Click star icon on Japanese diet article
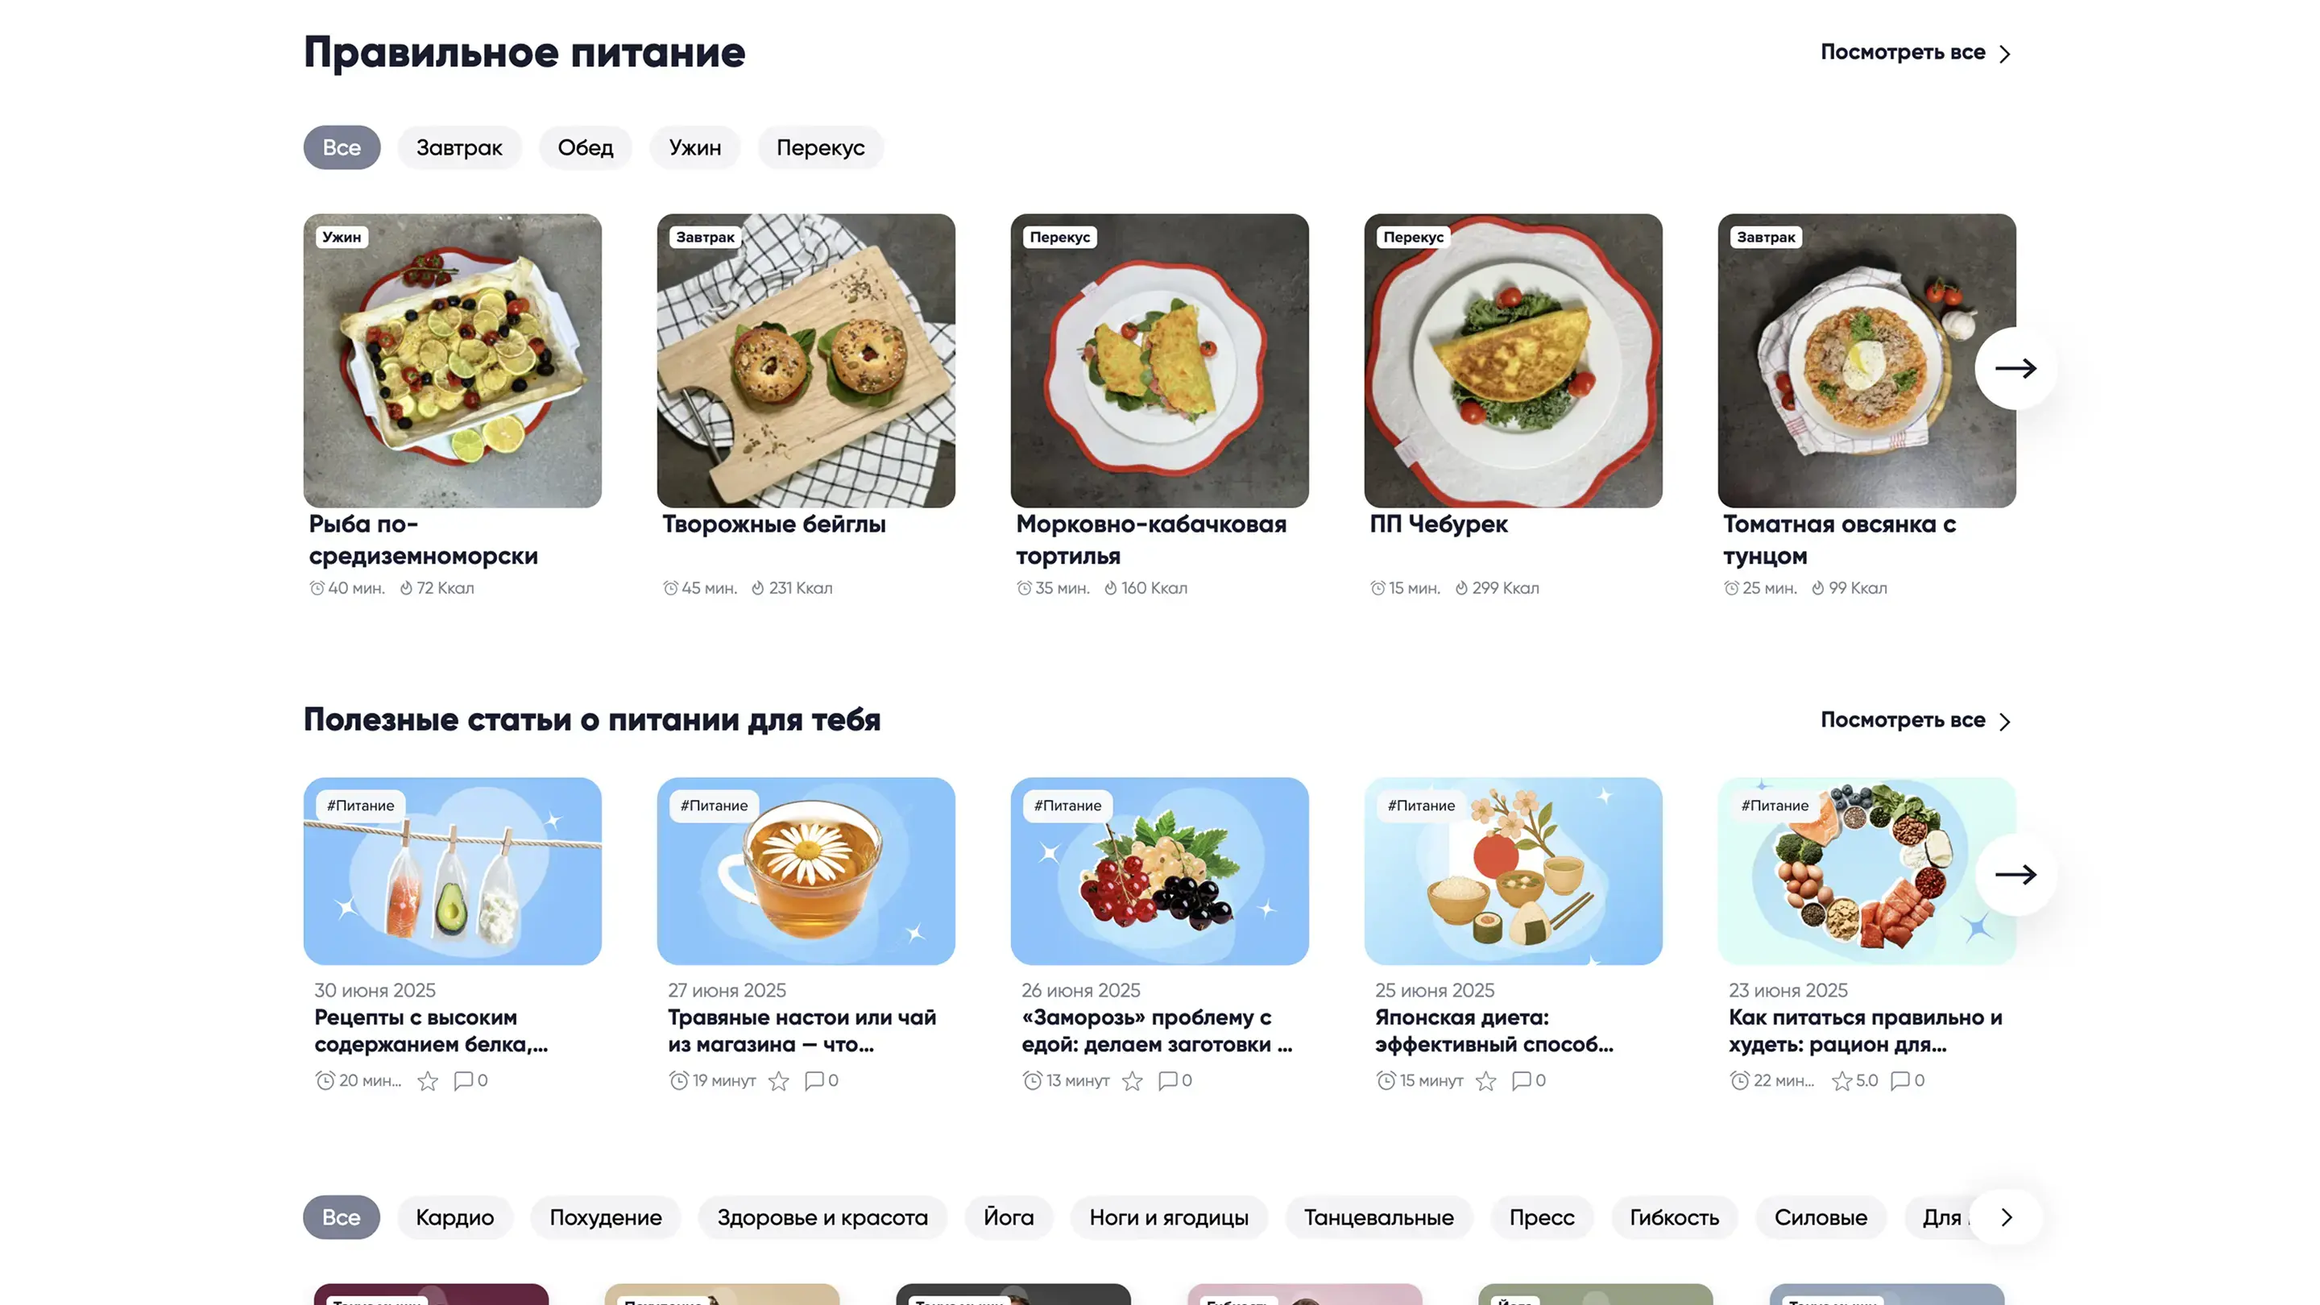Viewport: 2320px width, 1305px height. point(1486,1081)
